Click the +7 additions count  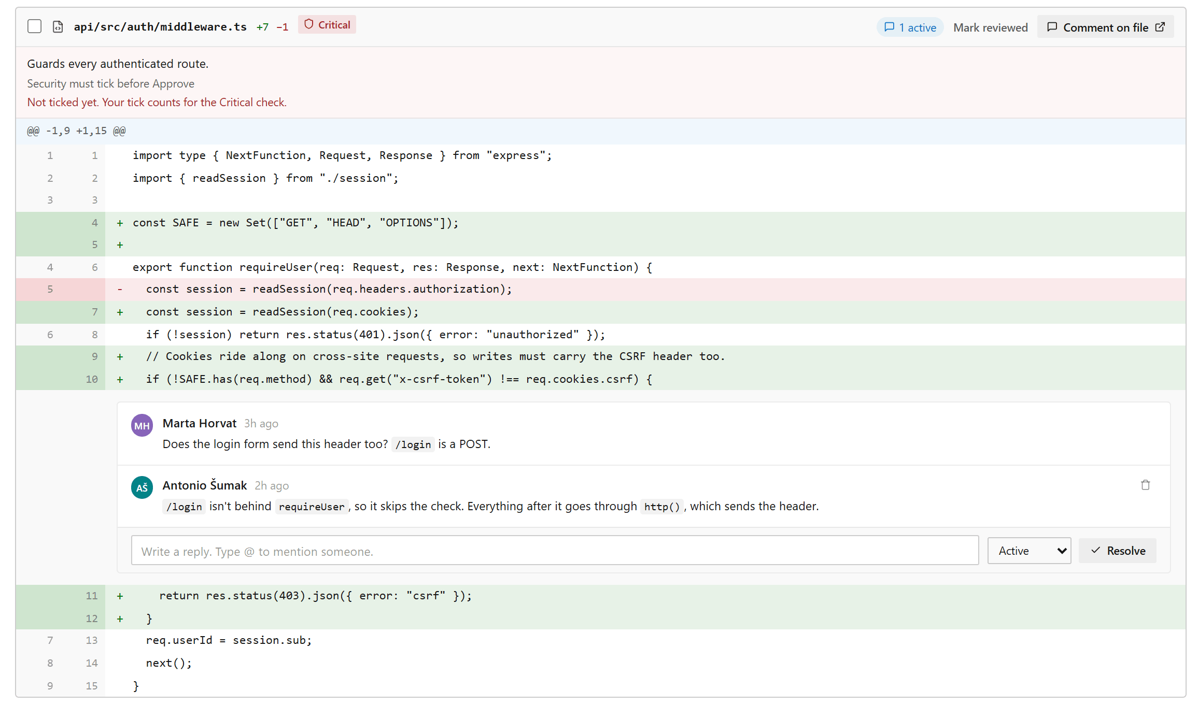(x=262, y=27)
